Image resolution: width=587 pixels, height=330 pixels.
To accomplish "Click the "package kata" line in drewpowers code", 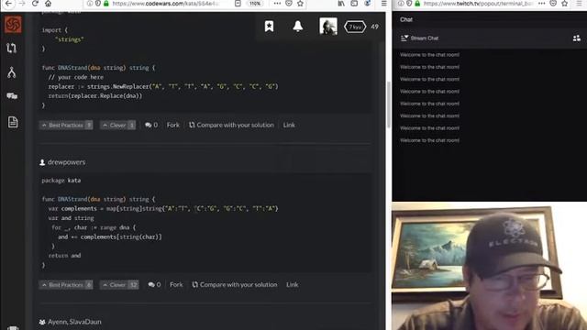I will click(61, 181).
